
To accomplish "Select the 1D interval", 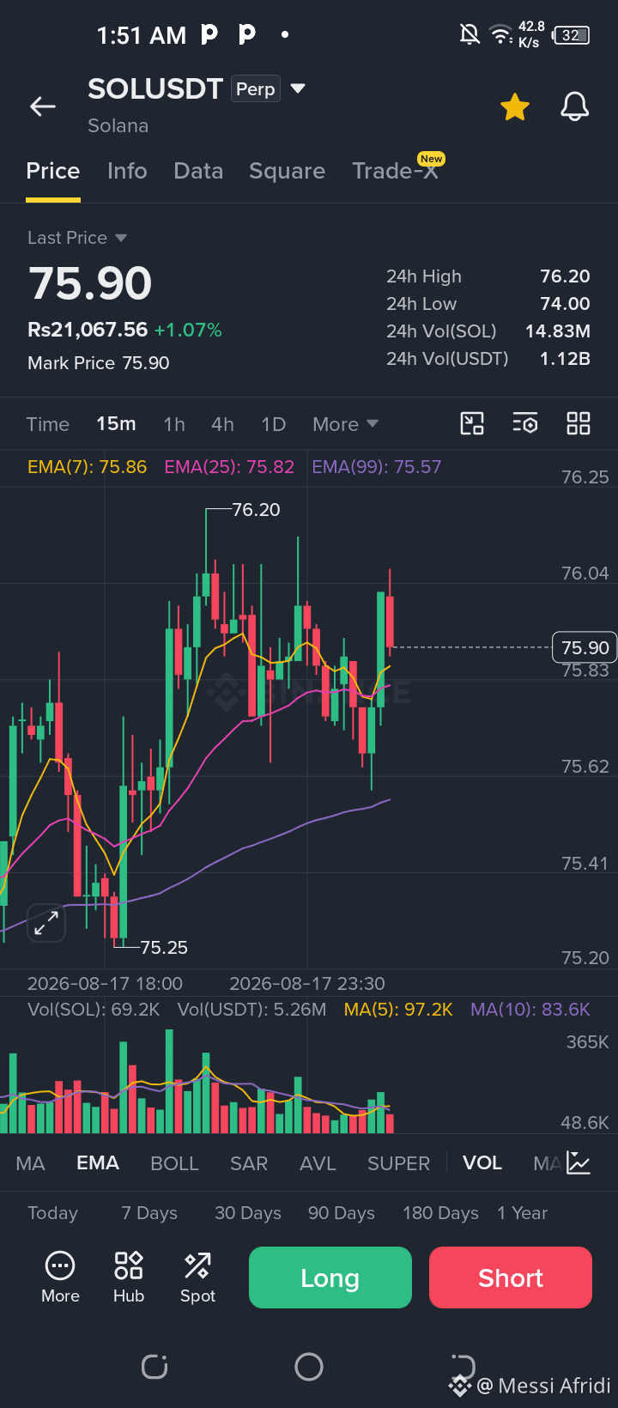I will (273, 424).
